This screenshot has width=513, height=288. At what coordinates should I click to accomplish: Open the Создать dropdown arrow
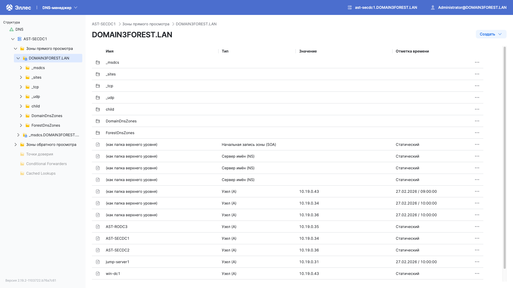pyautogui.click(x=500, y=34)
